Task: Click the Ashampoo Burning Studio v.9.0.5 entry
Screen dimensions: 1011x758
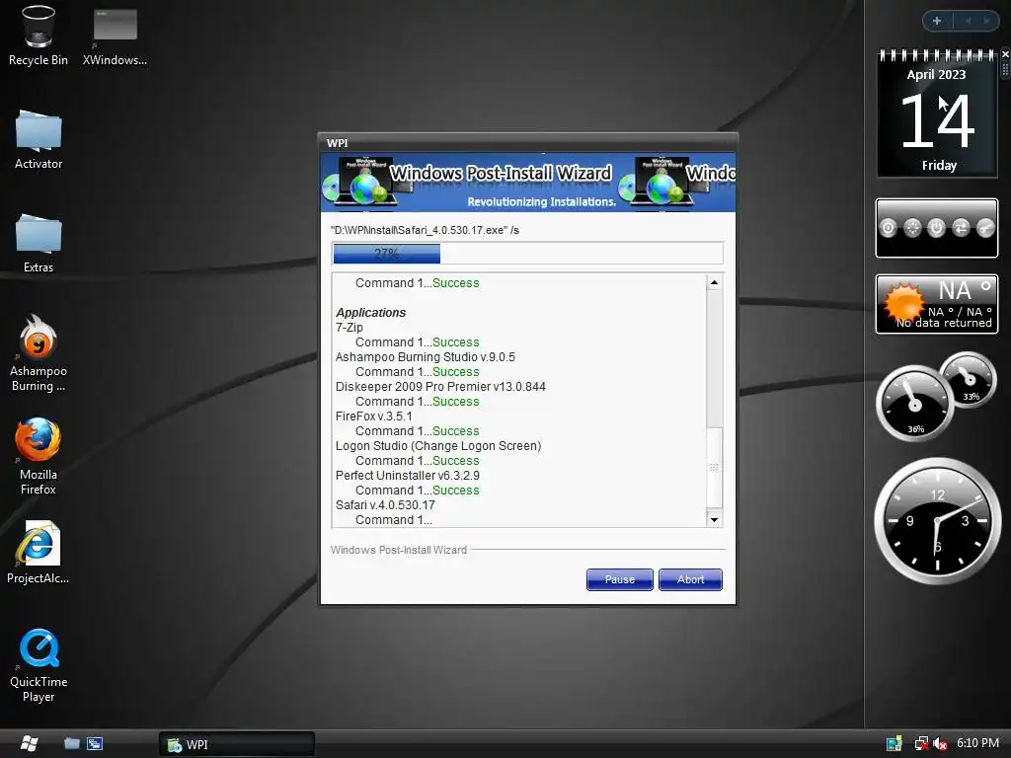Action: coord(425,357)
